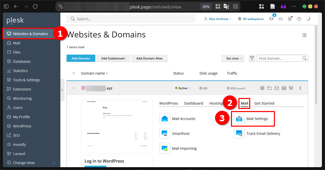Toggle the browser sidebar panel icon
Image resolution: width=325 pixels, height=170 pixels.
[6, 6]
